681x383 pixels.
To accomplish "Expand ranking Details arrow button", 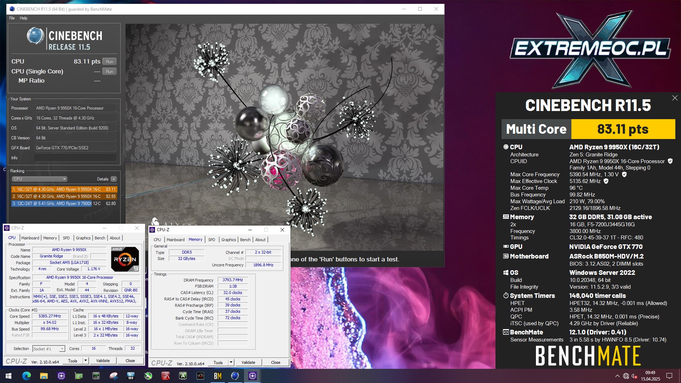I will click(x=114, y=179).
